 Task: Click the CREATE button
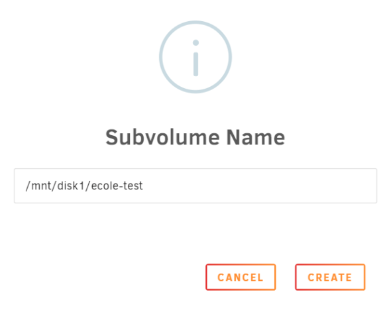(x=330, y=277)
